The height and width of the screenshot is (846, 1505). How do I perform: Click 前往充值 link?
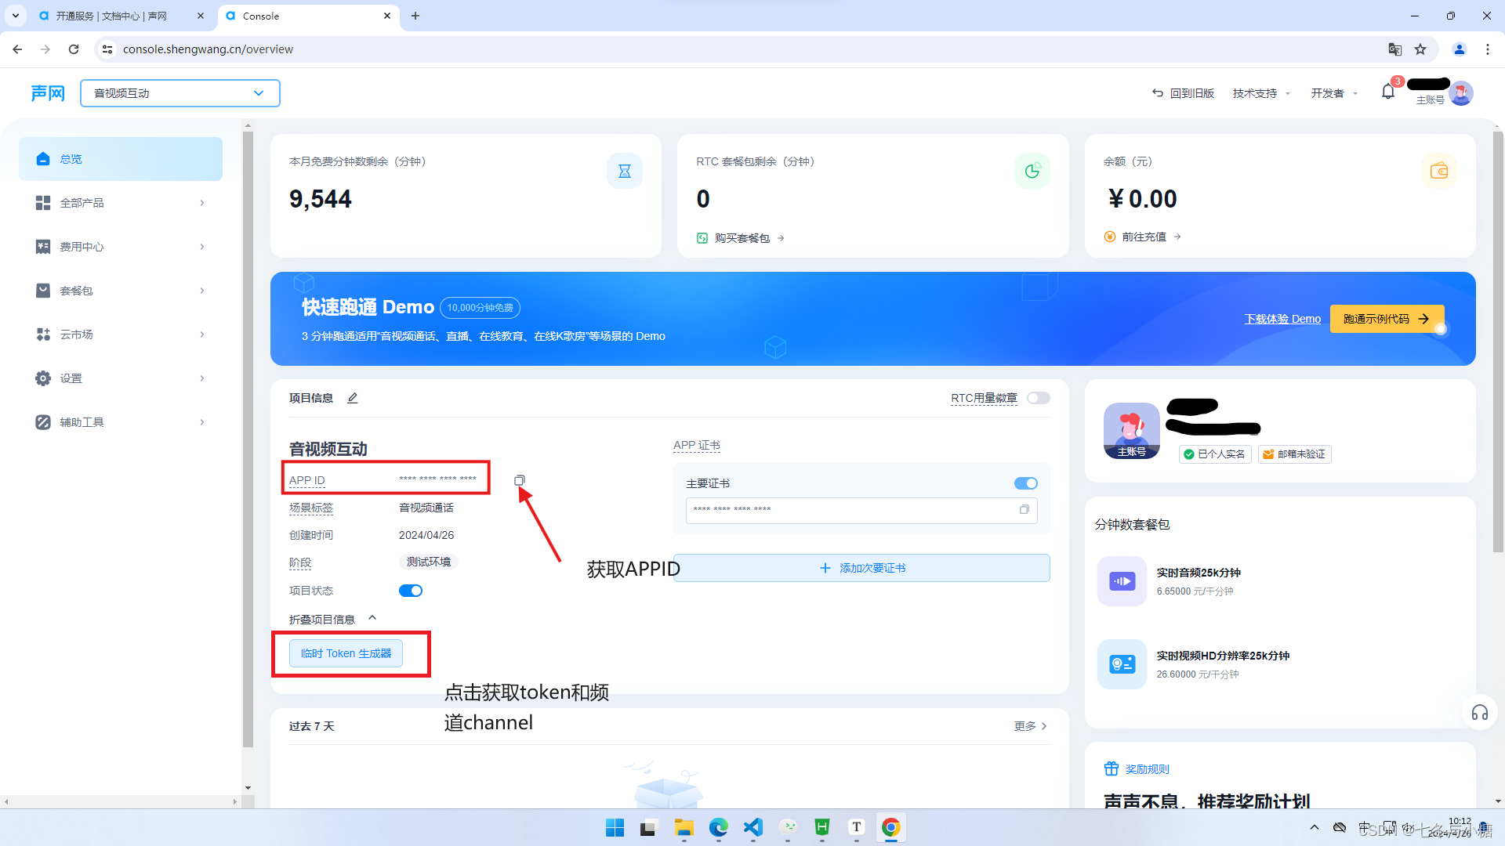click(x=1143, y=237)
